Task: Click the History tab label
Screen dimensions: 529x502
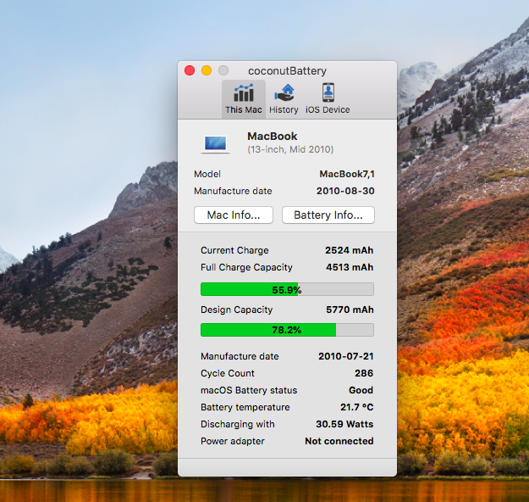Action: [x=284, y=110]
